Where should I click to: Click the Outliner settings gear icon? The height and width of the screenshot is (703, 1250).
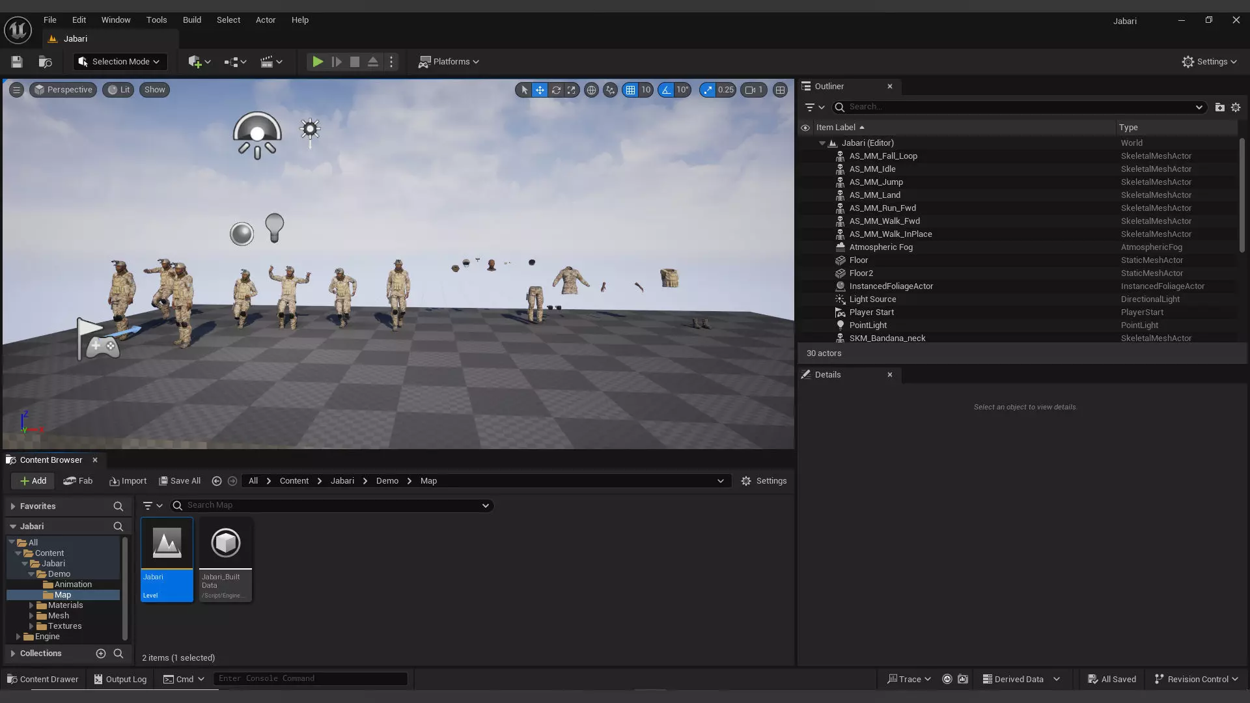(1236, 107)
